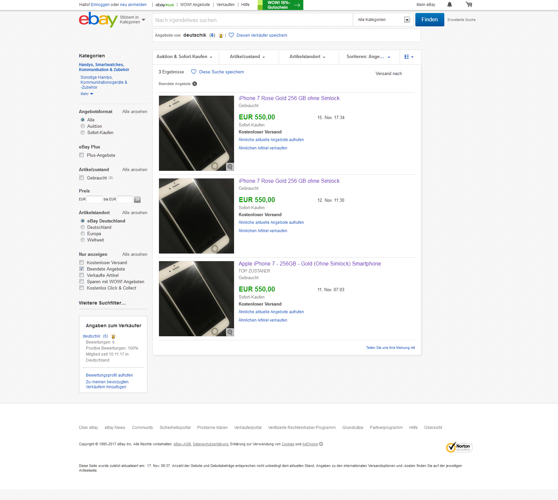Viewport: 558px width, 500px height.
Task: Click Zu meinen bevorzugten Verkäufern hinzufügen
Action: [107, 384]
